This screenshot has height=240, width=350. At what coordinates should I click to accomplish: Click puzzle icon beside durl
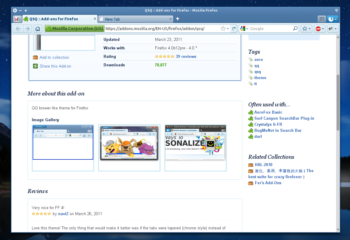pyautogui.click(x=251, y=137)
